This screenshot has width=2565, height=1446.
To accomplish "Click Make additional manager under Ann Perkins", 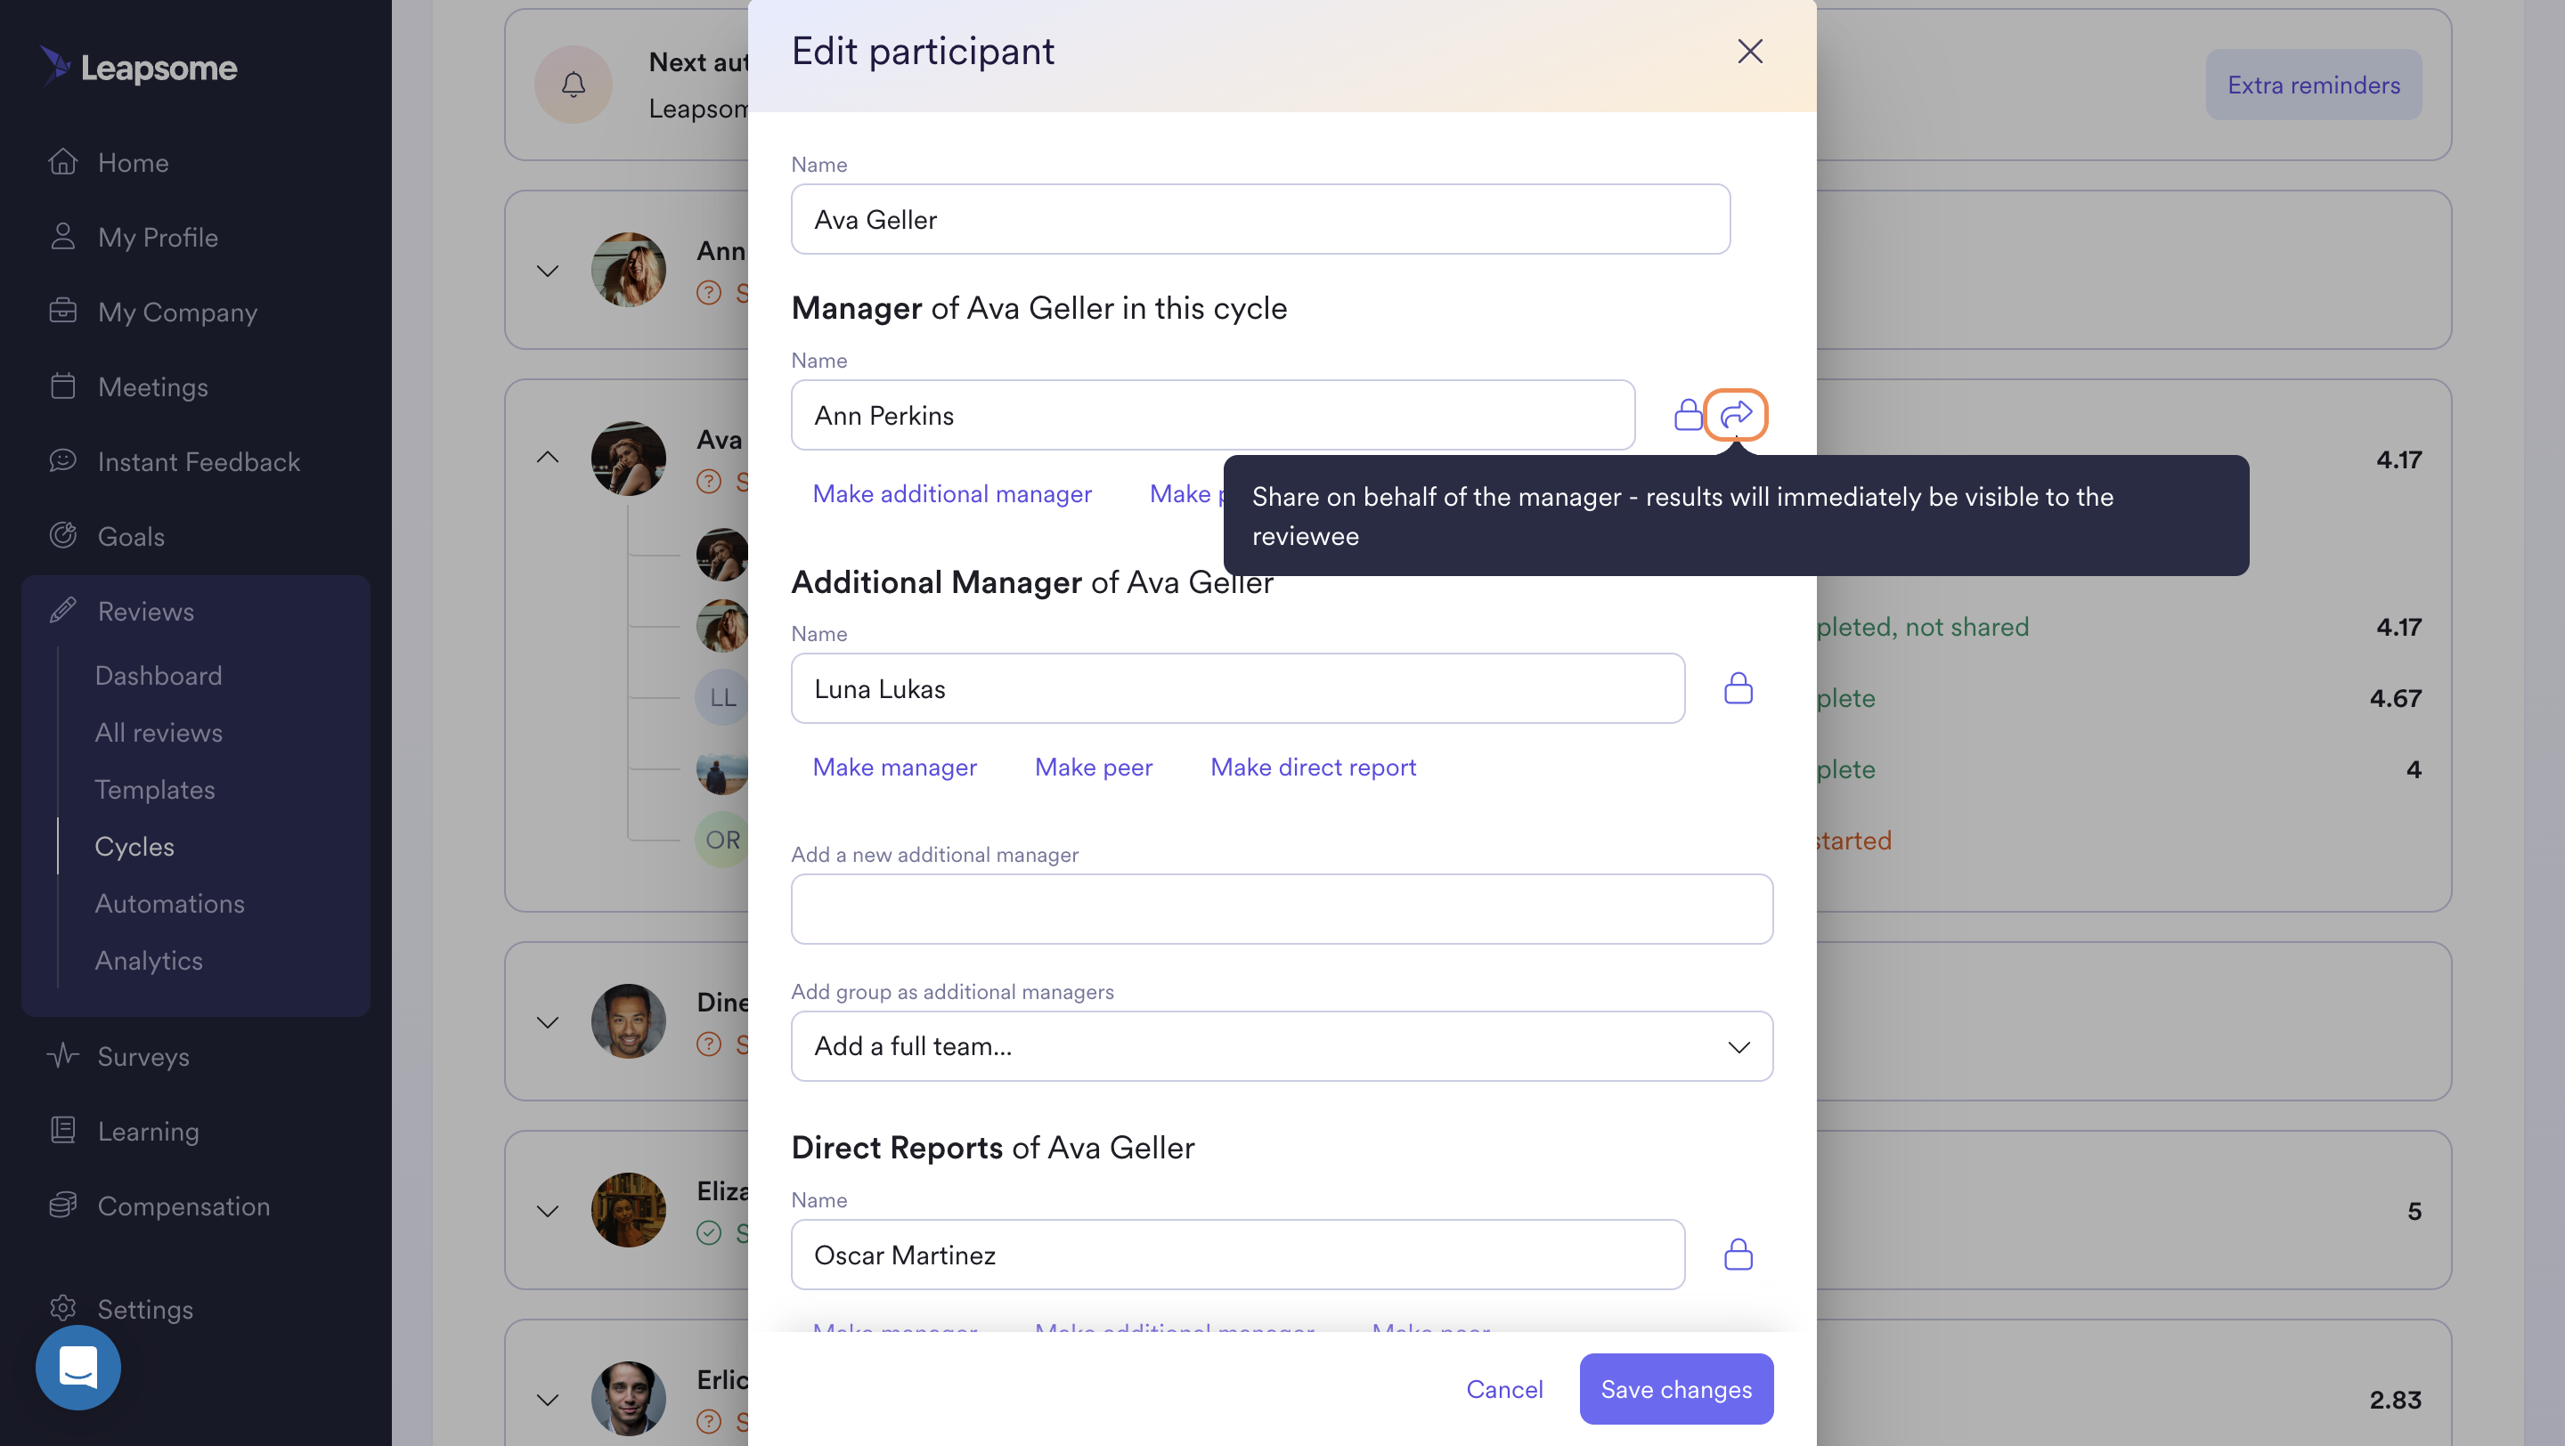I will point(952,493).
